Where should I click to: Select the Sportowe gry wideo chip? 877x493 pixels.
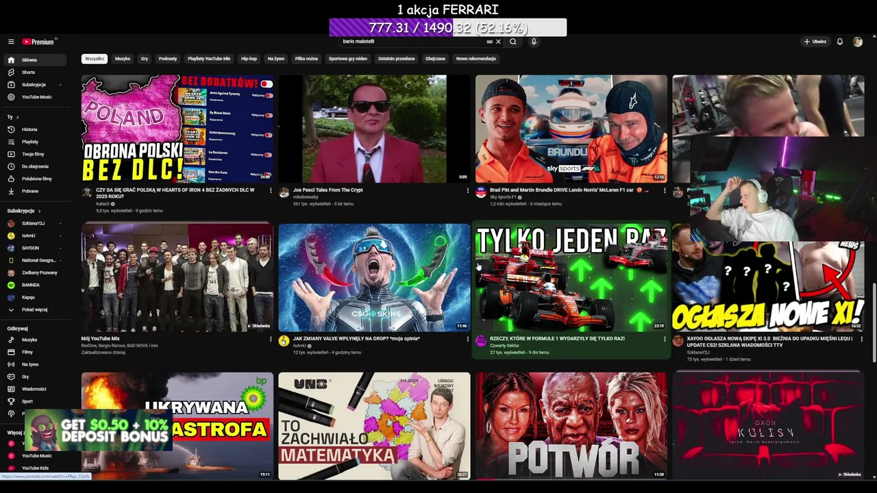348,59
